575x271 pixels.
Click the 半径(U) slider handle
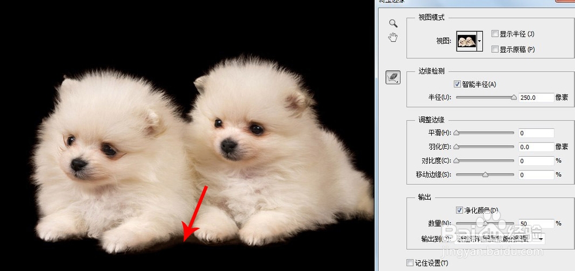click(x=513, y=98)
